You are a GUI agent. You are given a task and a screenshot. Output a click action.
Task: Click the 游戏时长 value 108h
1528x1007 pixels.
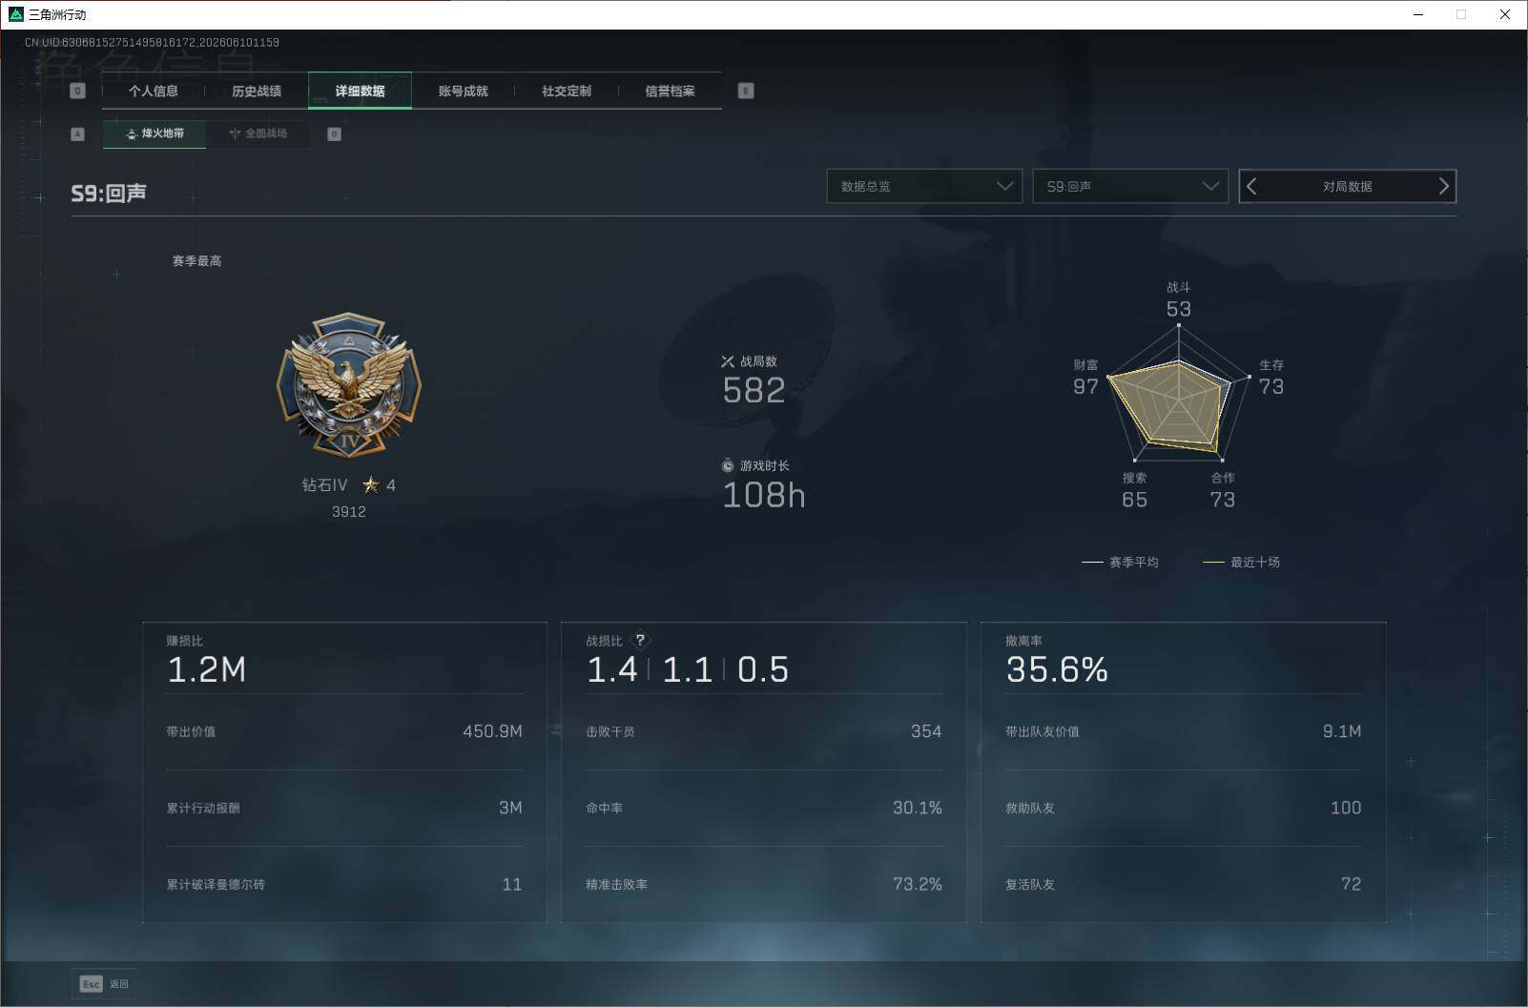(764, 495)
